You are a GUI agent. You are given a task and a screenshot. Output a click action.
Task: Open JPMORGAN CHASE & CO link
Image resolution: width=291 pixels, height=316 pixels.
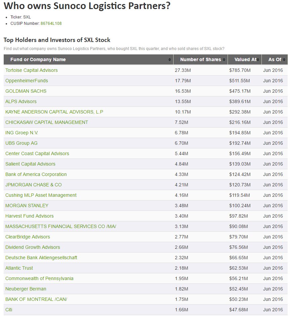(x=34, y=185)
